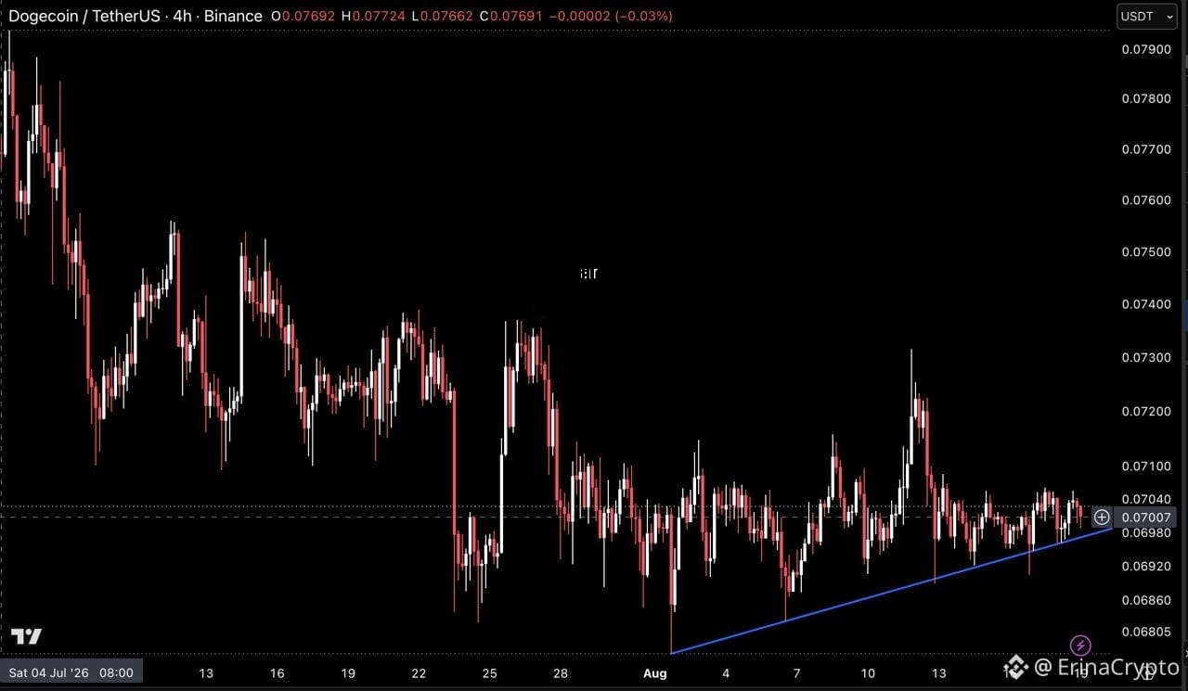Click the 22 date label on the time axis
The width and height of the screenshot is (1188, 691).
[419, 673]
